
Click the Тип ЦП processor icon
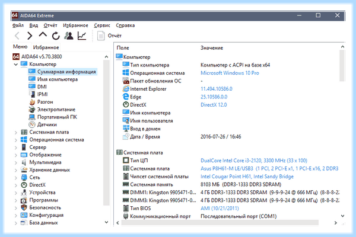126,161
